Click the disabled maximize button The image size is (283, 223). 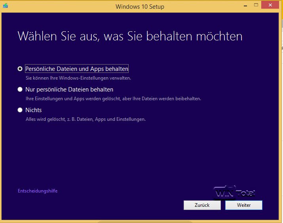(256, 5)
